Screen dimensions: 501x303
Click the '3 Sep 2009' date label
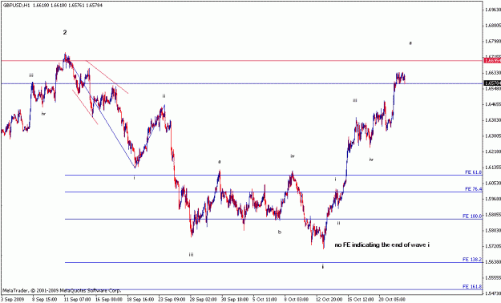[12, 300]
